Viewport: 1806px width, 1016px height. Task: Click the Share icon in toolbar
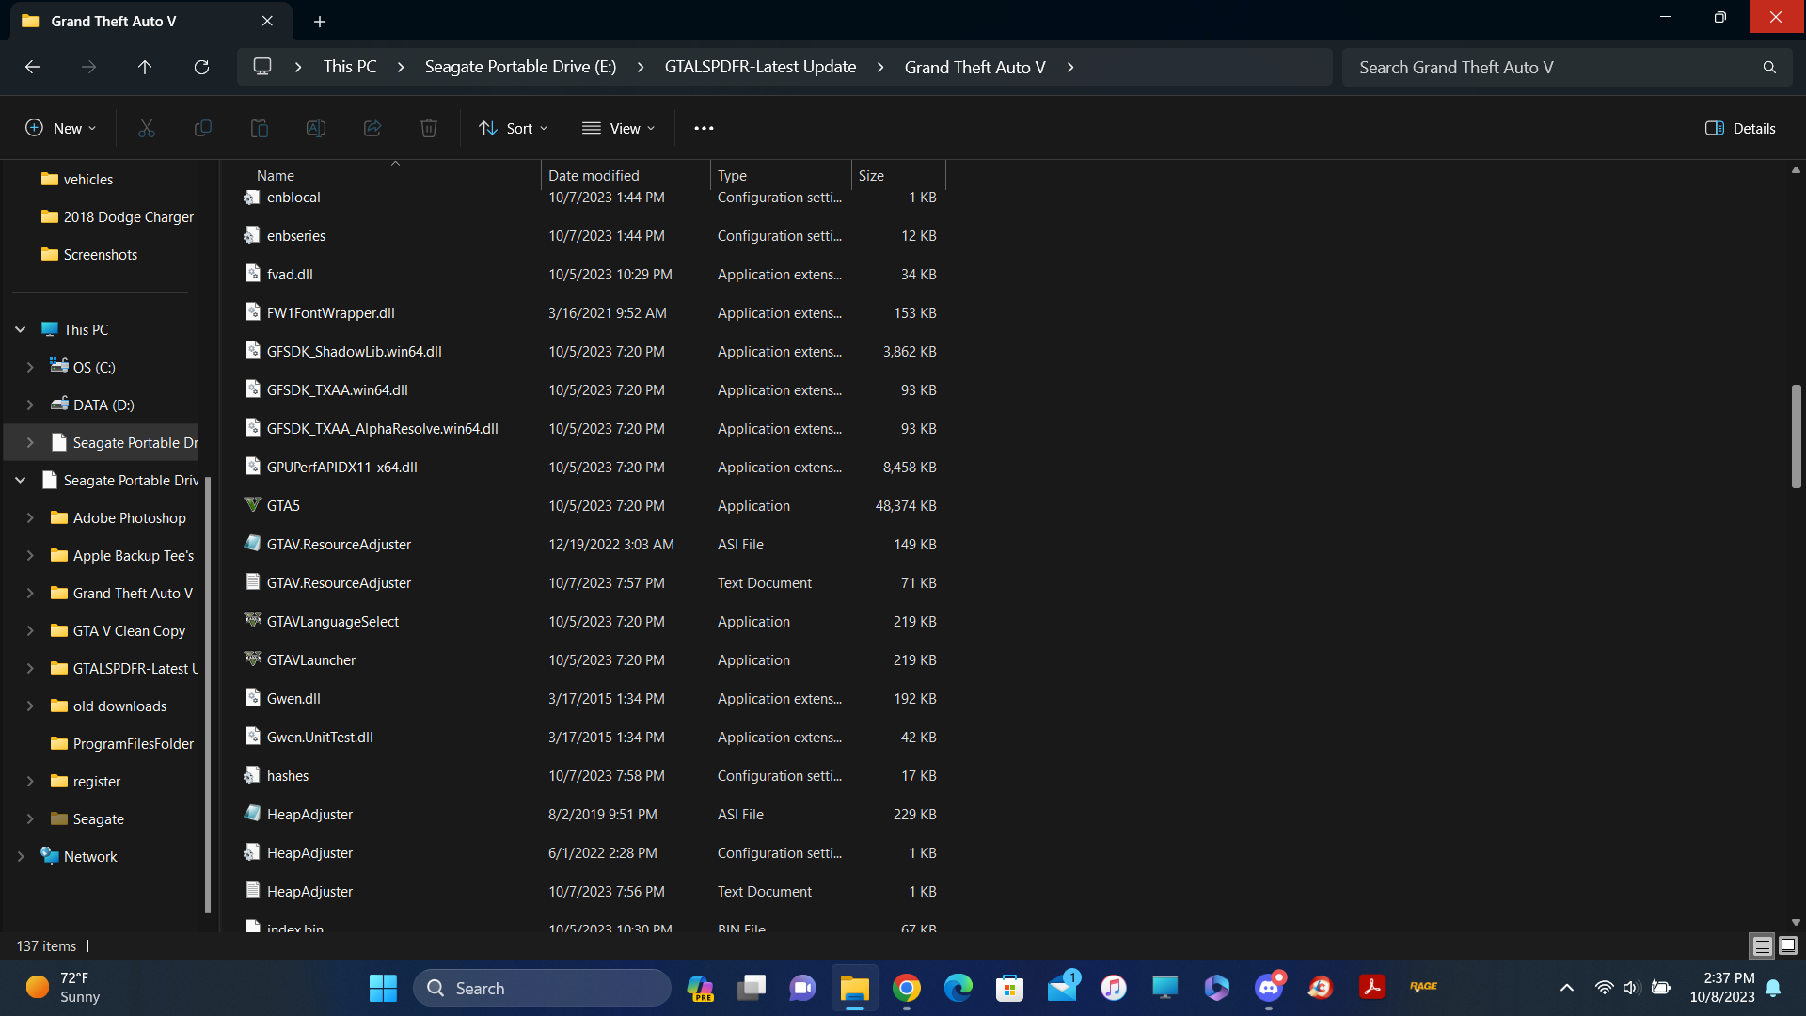372,128
